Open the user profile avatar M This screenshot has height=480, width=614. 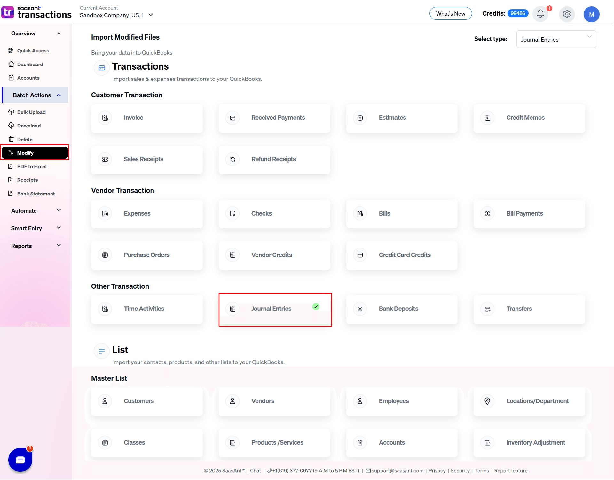[591, 14]
